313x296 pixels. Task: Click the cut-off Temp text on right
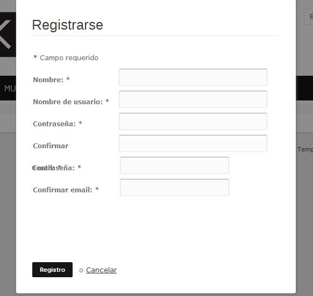[x=305, y=149]
